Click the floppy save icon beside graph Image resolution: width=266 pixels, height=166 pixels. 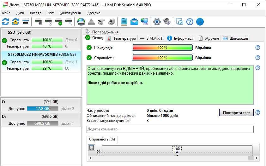[92, 147]
